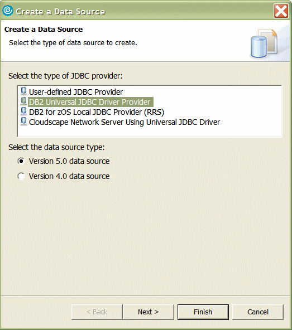Cancel the Create a Data Source dialog

pyautogui.click(x=258, y=312)
